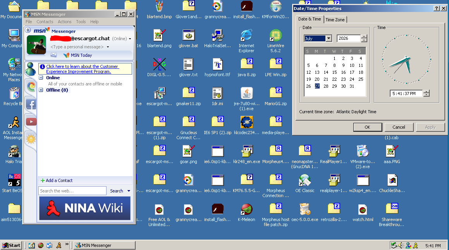Screen dimensions: 449x250
Task: Collapse the Online contacts group
Action: (x=41, y=78)
